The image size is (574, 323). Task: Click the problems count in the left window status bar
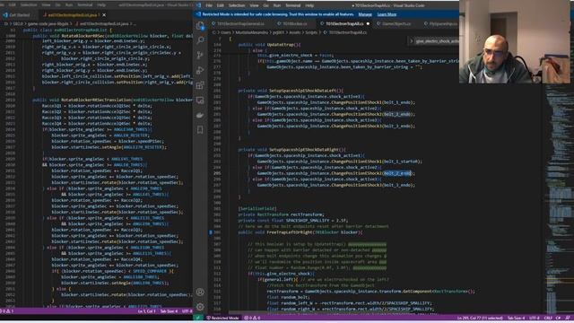point(7,311)
